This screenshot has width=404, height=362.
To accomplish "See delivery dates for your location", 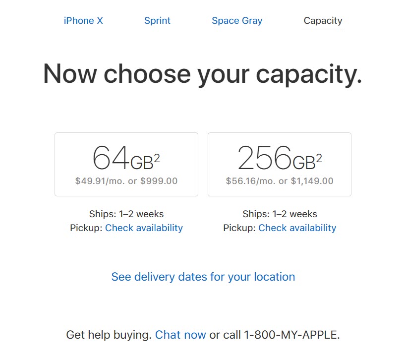I will coord(202,277).
